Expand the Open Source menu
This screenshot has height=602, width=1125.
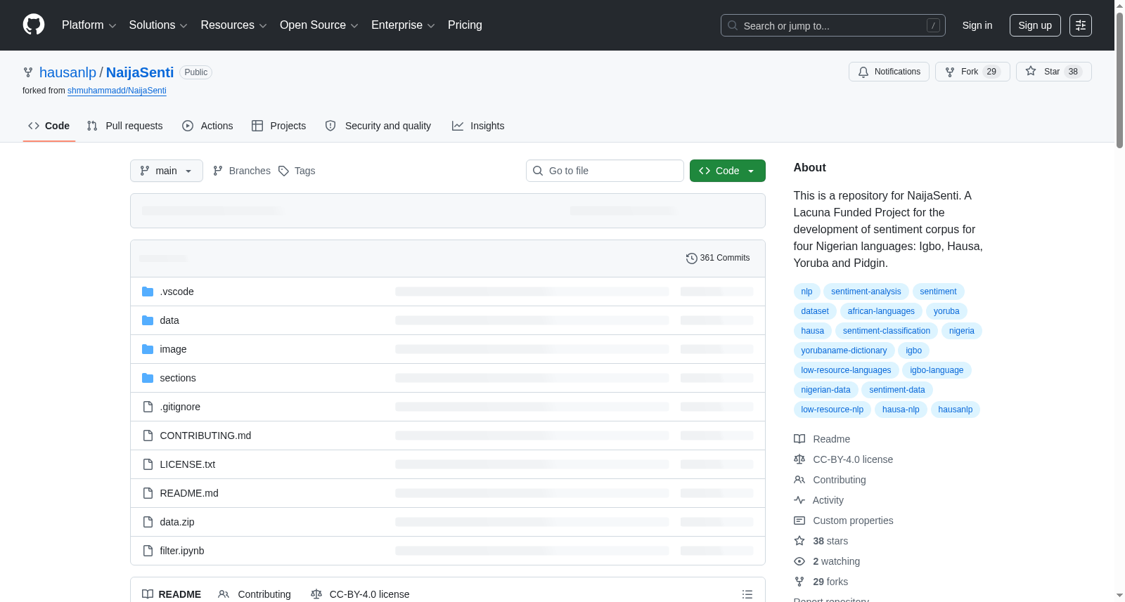(319, 25)
